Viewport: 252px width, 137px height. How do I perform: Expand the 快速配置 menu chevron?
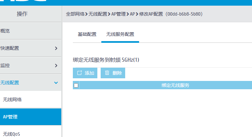point(56,48)
